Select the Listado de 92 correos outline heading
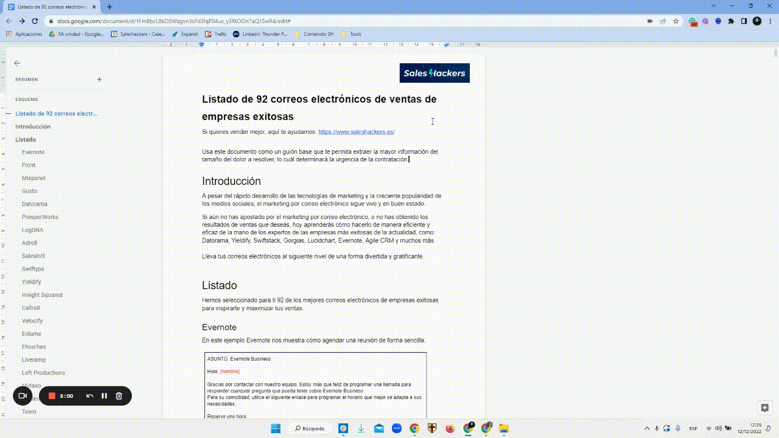 click(56, 113)
